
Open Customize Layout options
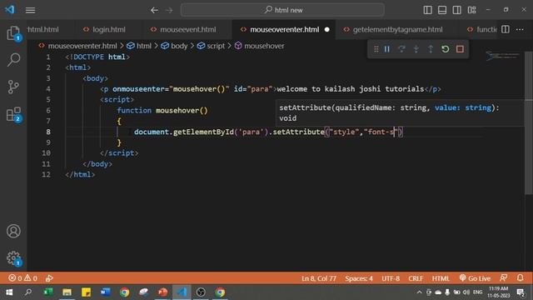(472, 10)
